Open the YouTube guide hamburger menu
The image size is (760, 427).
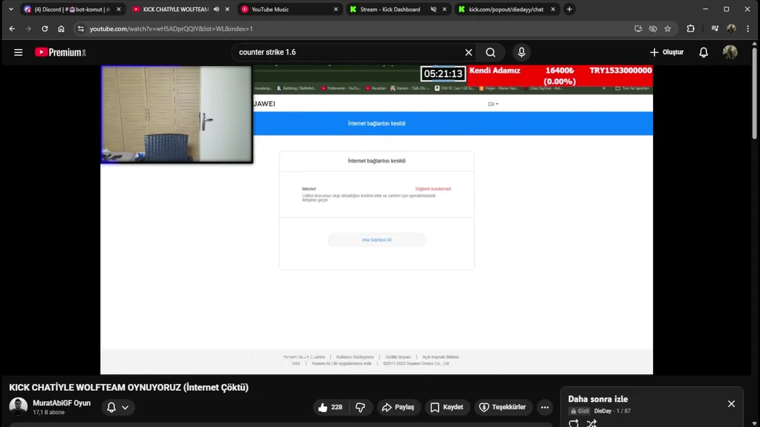pyautogui.click(x=18, y=52)
